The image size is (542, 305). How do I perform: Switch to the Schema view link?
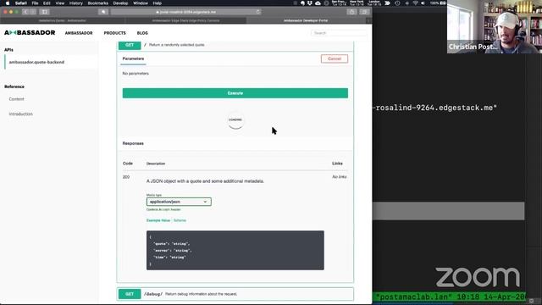[180, 220]
